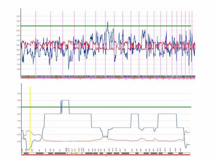Image resolution: width=214 pixels, height=161 pixels.
Task: Select the green threshold line on the genome-wide plot
Action: 106,26
